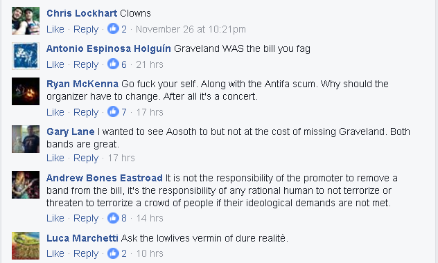
Task: Open Luca Marchetti's avatar image
Action: tap(26, 246)
